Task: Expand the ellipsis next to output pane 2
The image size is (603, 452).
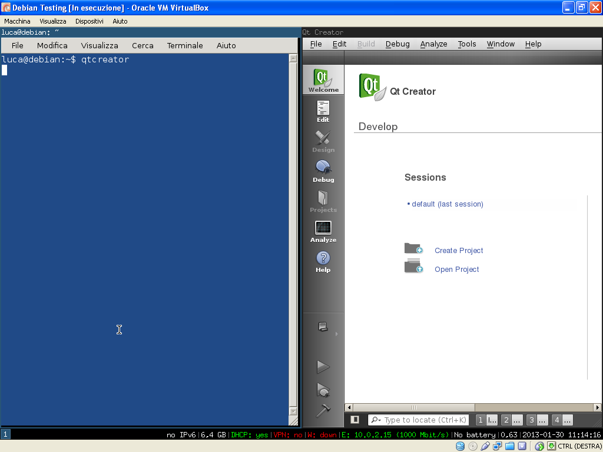Action: (x=516, y=420)
